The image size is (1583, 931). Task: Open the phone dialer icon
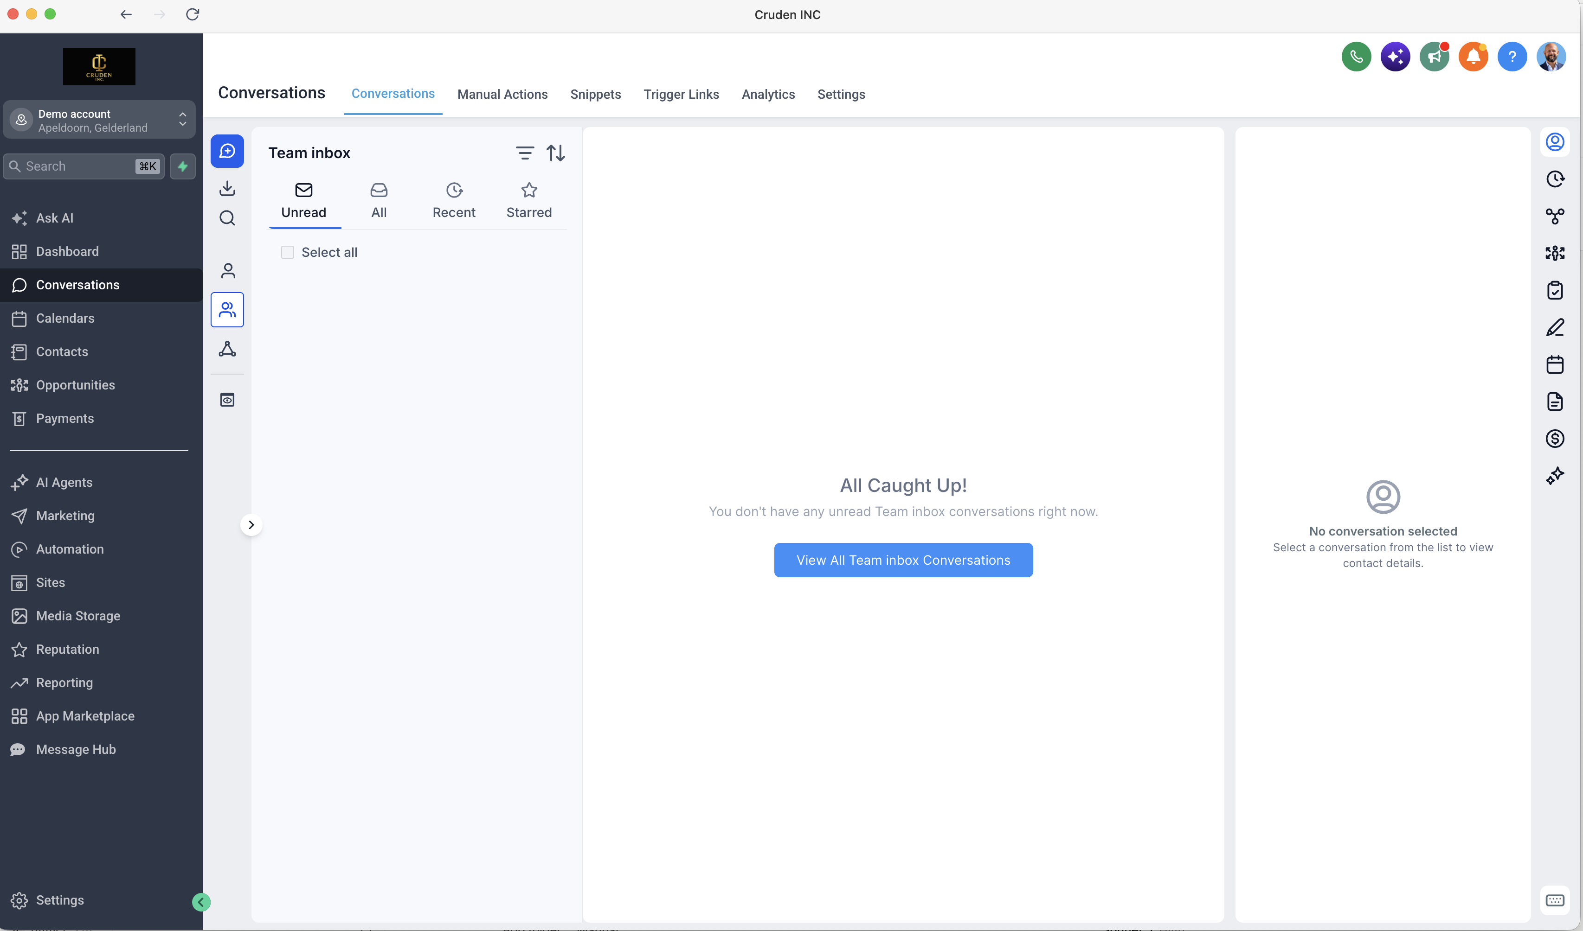(x=1356, y=57)
